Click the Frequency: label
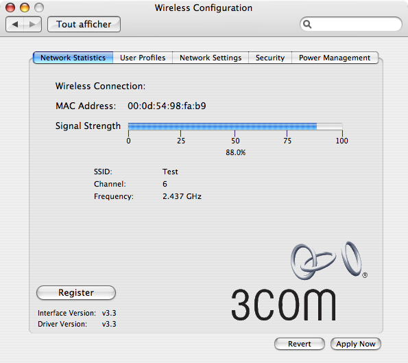 pyautogui.click(x=114, y=196)
